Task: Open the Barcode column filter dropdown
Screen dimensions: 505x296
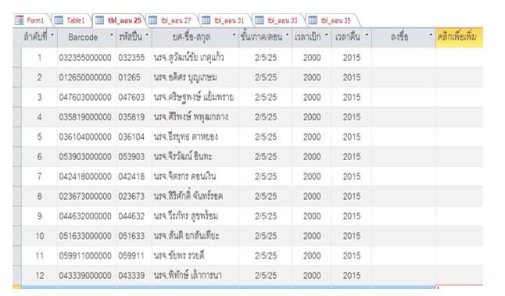Action: pyautogui.click(x=112, y=34)
